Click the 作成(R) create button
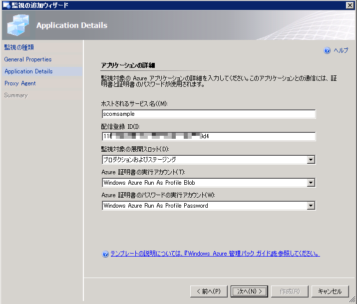357x304 pixels. 290,291
